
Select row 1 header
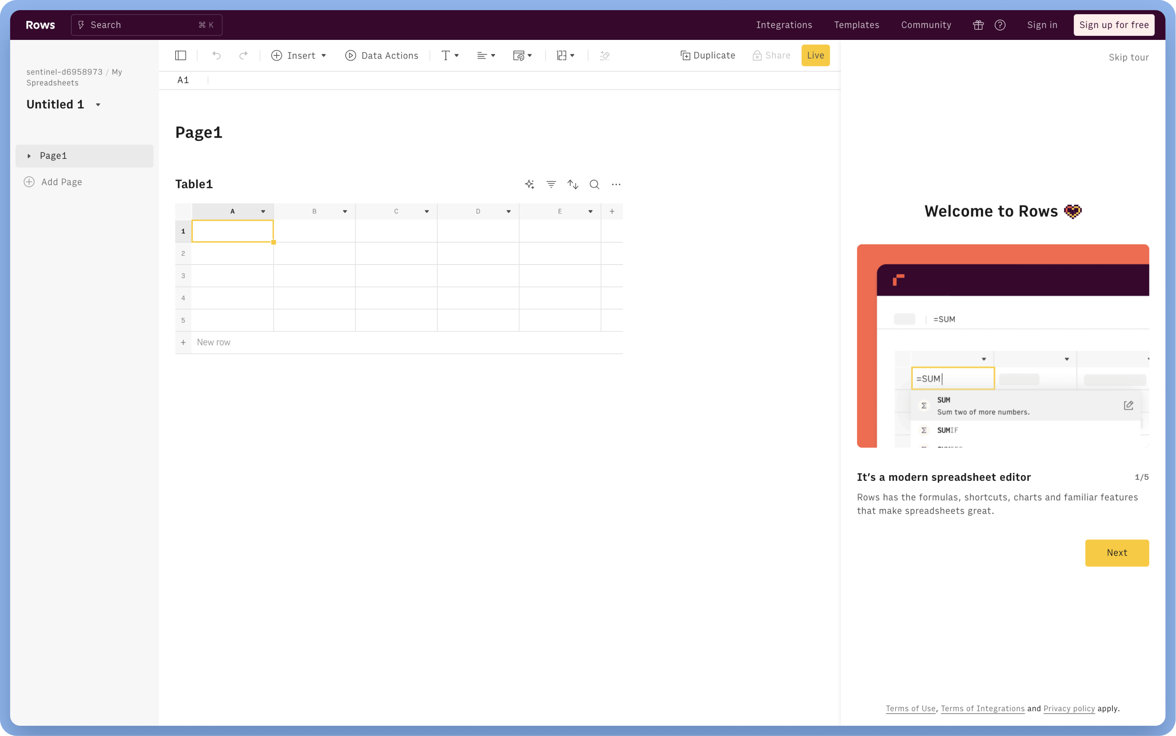pyautogui.click(x=183, y=231)
